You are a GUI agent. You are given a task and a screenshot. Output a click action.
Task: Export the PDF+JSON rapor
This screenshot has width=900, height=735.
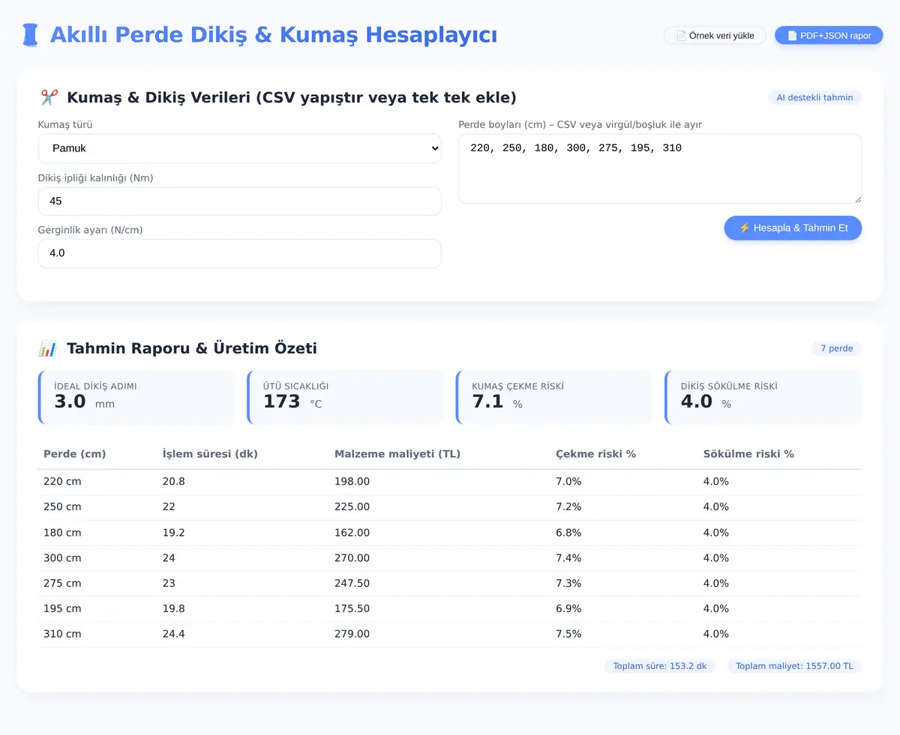point(829,35)
